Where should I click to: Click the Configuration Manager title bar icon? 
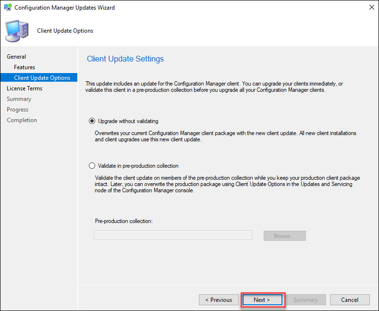(8, 7)
